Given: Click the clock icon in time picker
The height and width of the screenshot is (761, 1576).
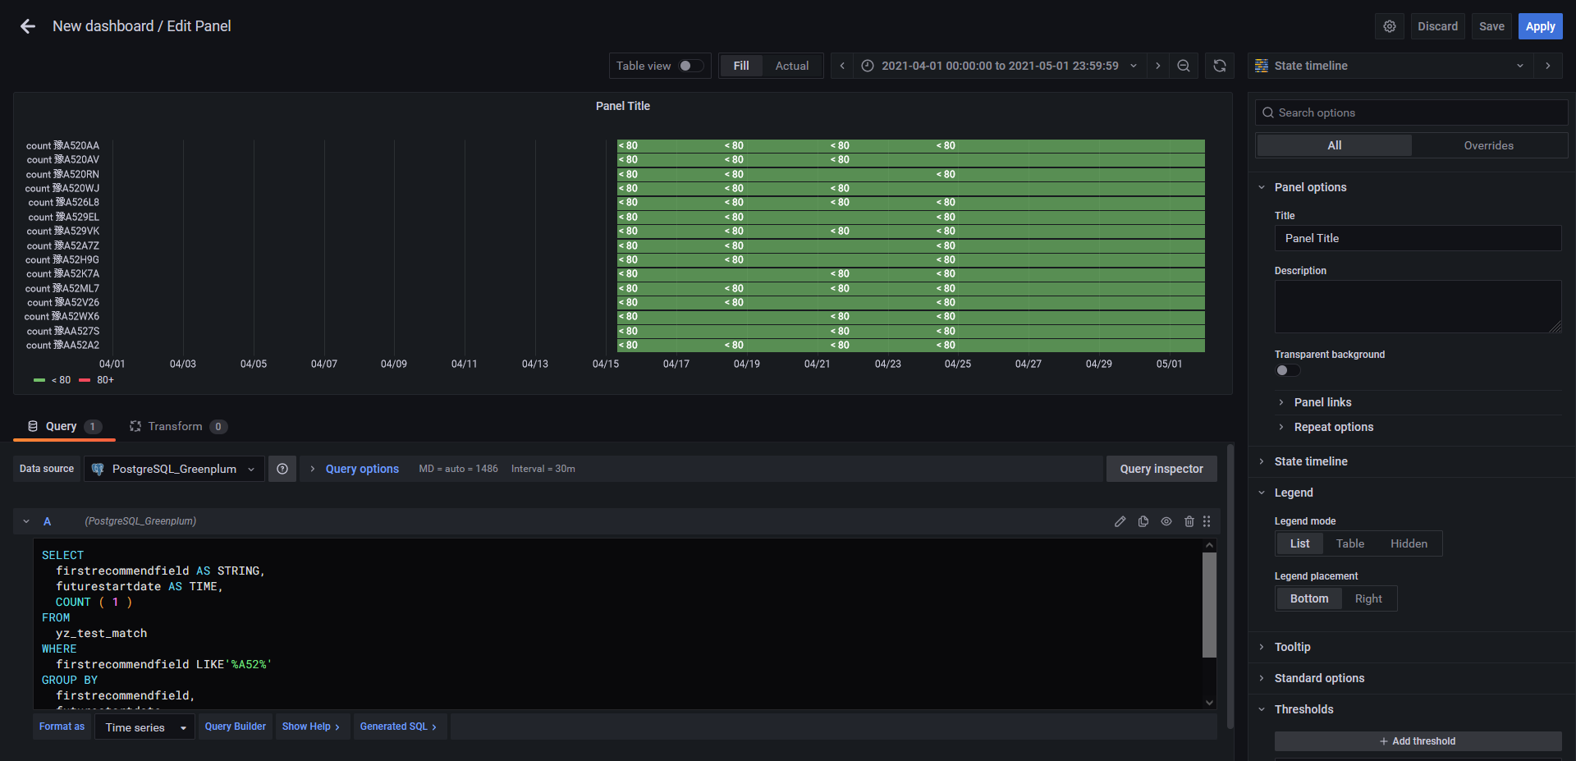Looking at the screenshot, I should click(868, 66).
